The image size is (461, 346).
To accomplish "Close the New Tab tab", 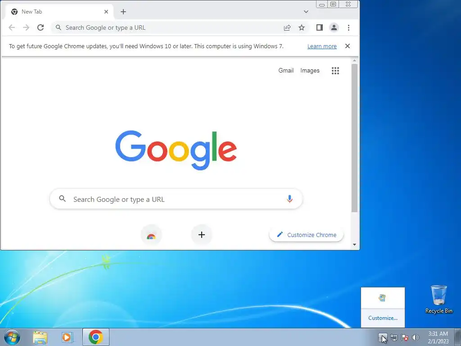I will (x=106, y=12).
